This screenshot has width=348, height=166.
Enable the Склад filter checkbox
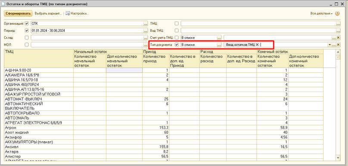coord(27,38)
